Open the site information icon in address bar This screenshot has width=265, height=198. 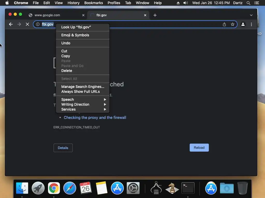38,24
